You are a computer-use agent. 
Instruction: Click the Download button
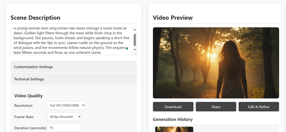[x=173, y=107]
